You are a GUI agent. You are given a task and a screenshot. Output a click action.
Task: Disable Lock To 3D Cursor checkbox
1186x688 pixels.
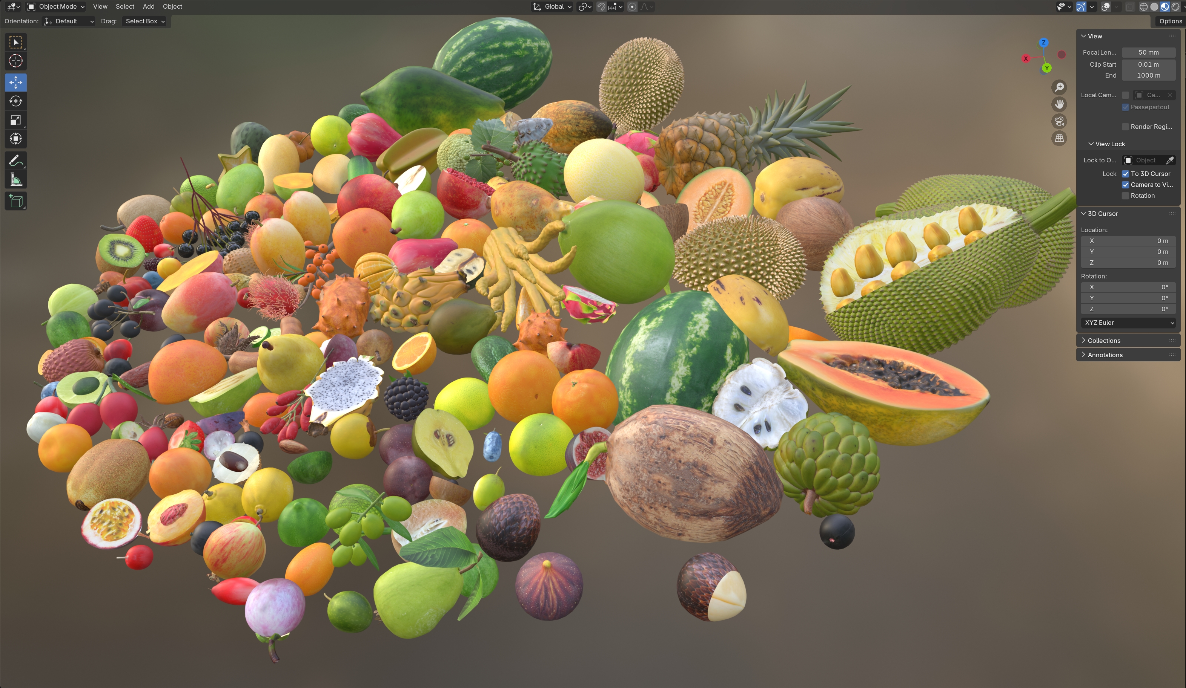(x=1125, y=174)
